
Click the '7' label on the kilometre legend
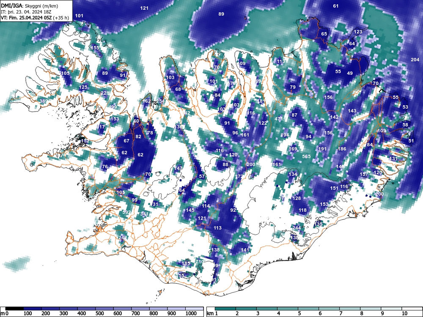341,314
